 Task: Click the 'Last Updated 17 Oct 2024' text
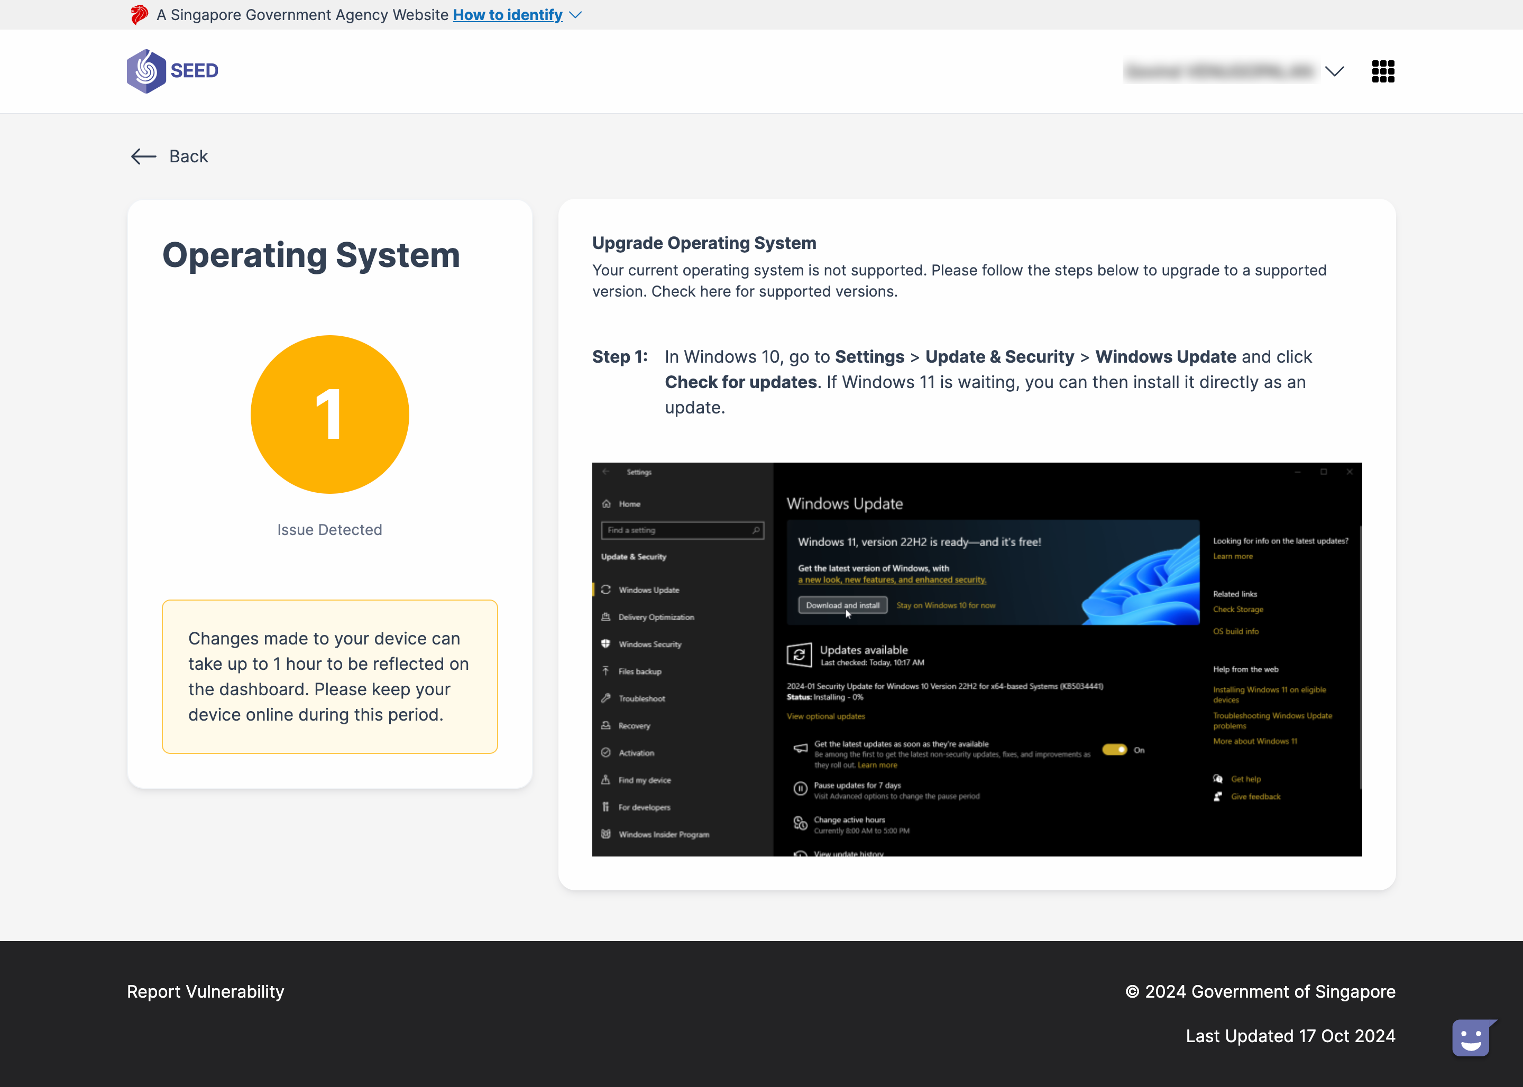point(1290,1036)
